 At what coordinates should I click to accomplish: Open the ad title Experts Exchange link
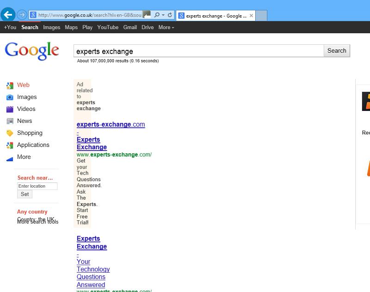point(92,143)
